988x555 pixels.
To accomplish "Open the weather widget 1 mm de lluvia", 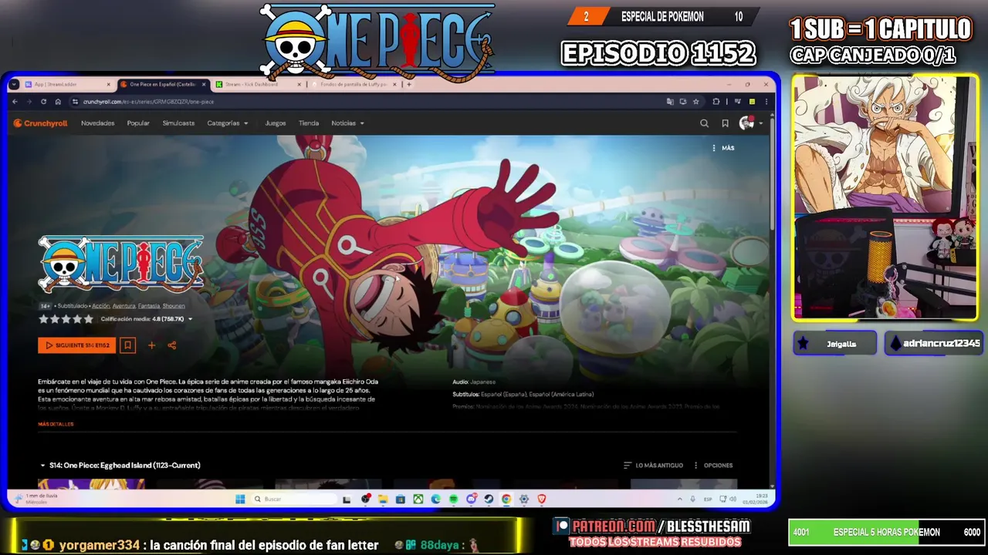I will coord(36,499).
